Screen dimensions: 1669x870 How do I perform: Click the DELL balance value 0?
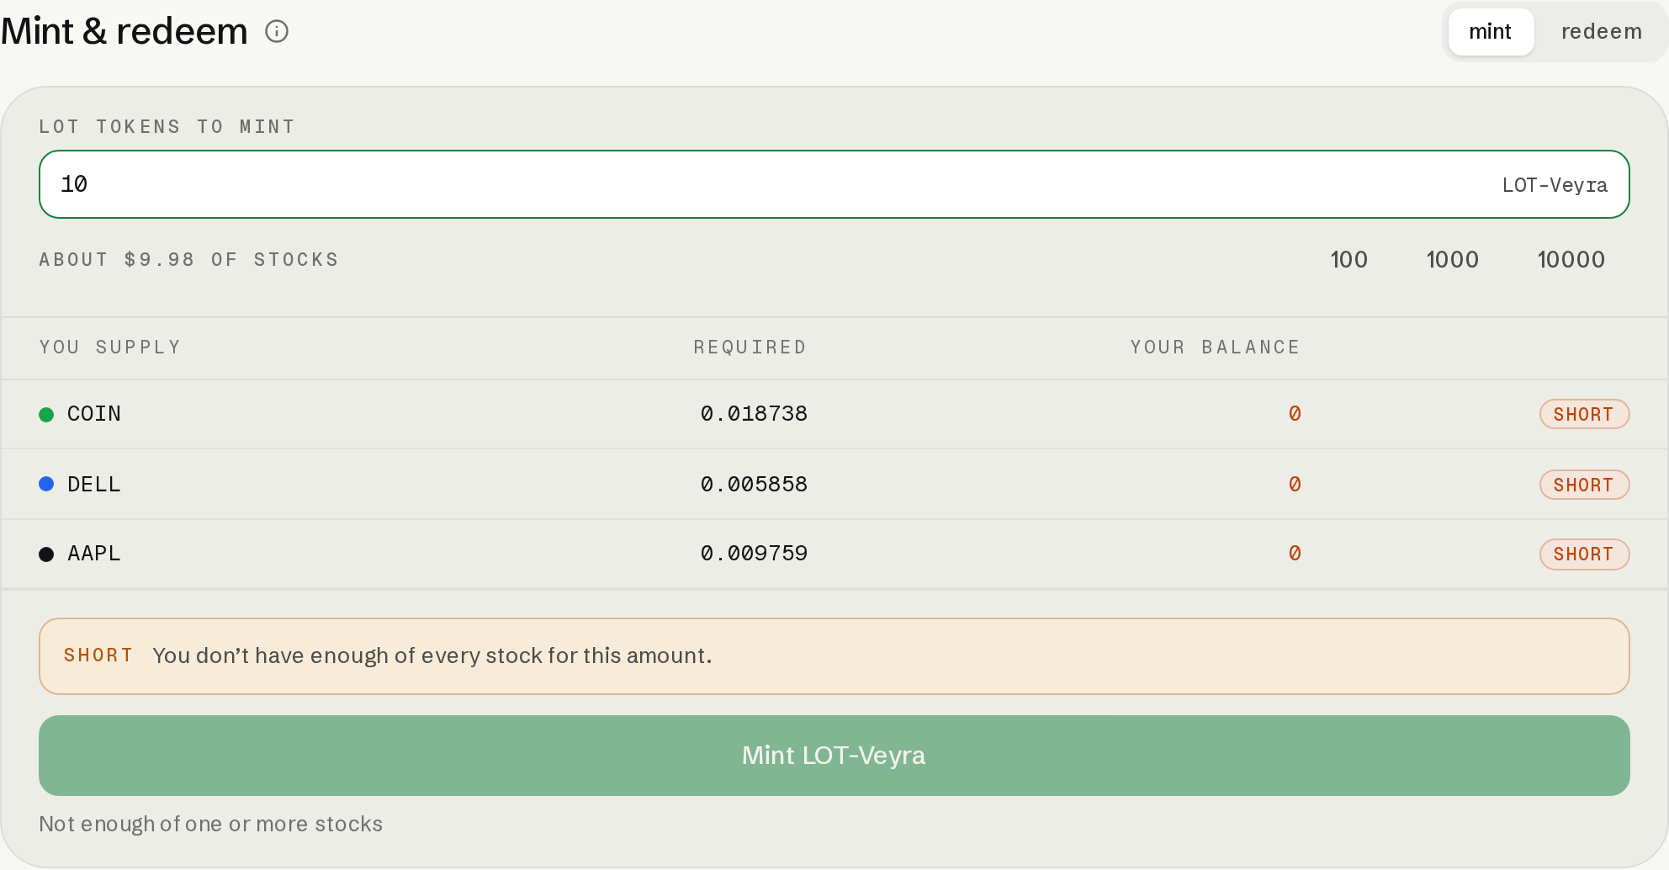[1295, 485]
